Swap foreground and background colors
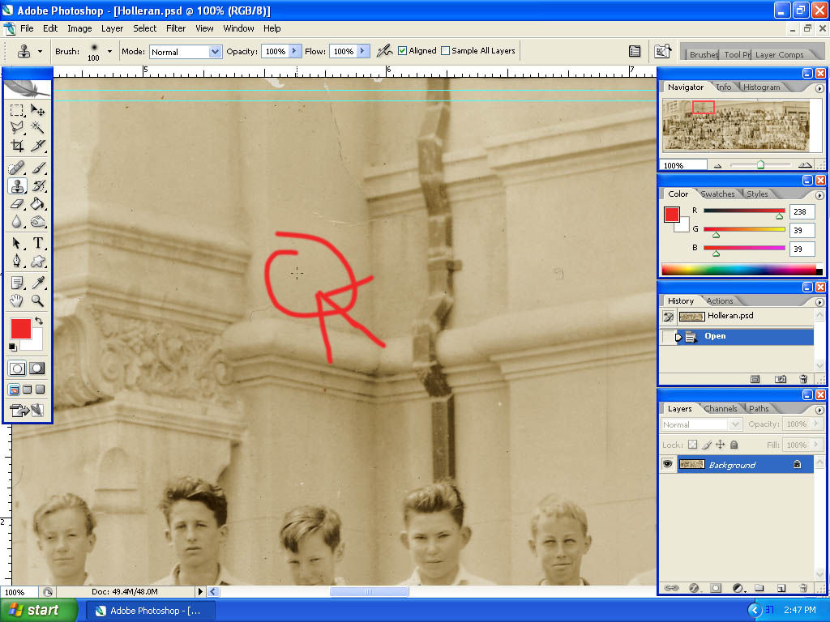Viewport: 830px width, 622px height. pos(38,322)
